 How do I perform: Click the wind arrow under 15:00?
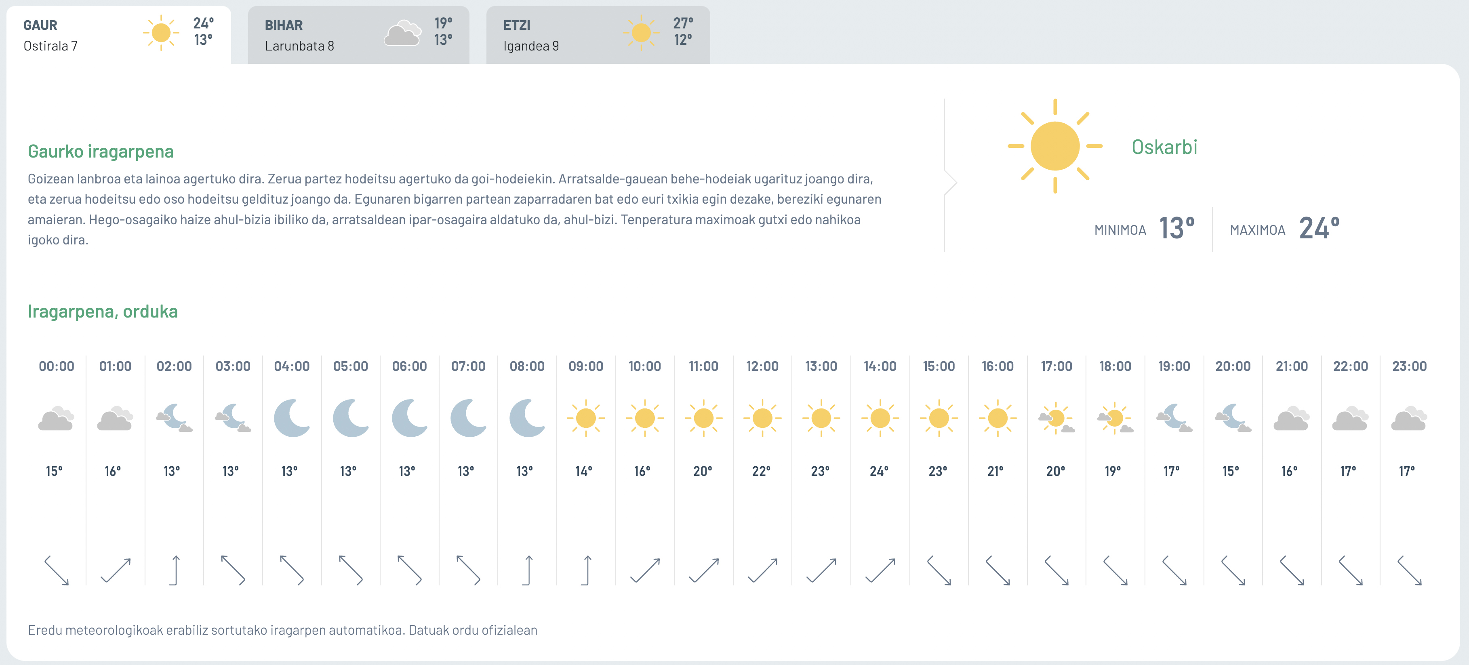[x=939, y=570]
